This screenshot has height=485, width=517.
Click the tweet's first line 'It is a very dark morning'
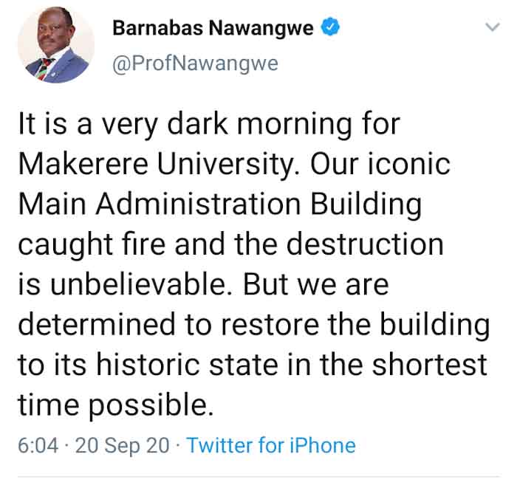click(x=185, y=125)
